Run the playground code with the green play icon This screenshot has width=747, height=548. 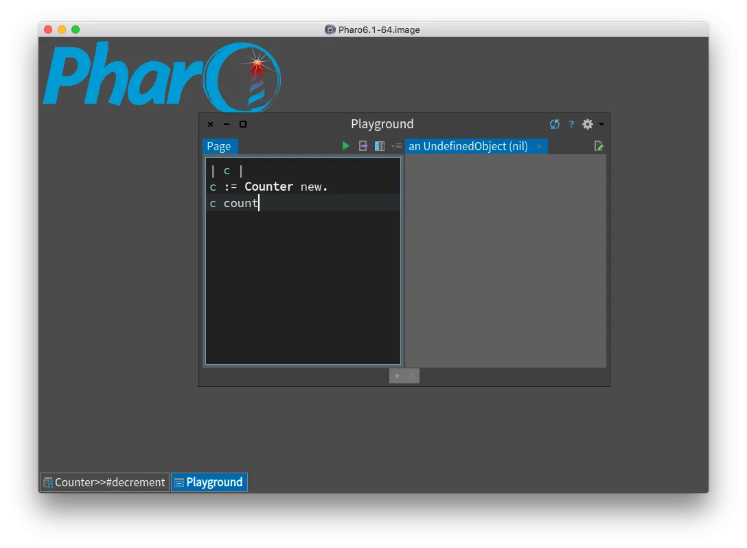(x=346, y=146)
